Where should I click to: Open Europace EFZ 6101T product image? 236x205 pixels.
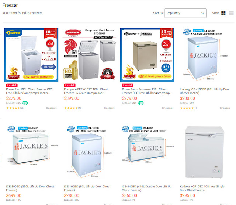click(89, 55)
